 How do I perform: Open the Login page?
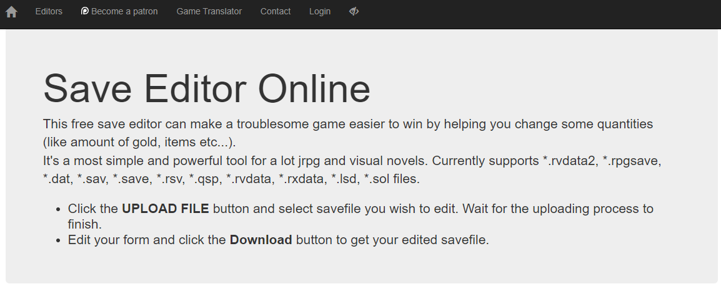pos(319,11)
